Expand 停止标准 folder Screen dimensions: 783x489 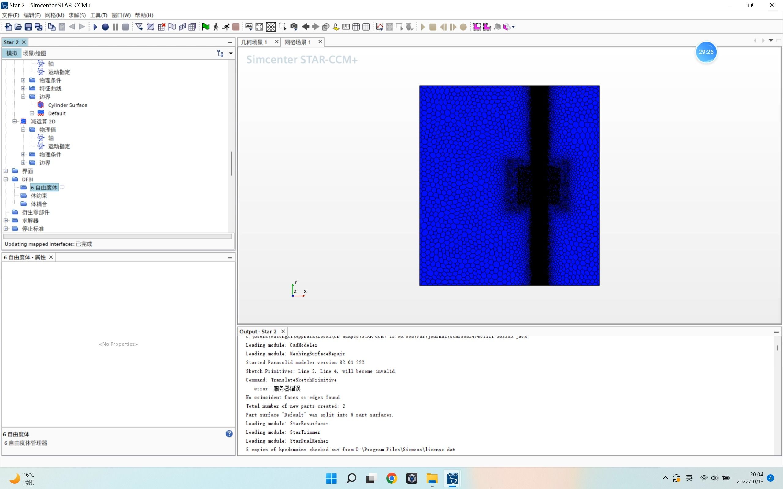[x=6, y=229]
